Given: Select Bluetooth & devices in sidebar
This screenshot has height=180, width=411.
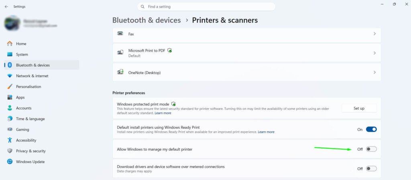Looking at the screenshot, I should pos(42,65).
